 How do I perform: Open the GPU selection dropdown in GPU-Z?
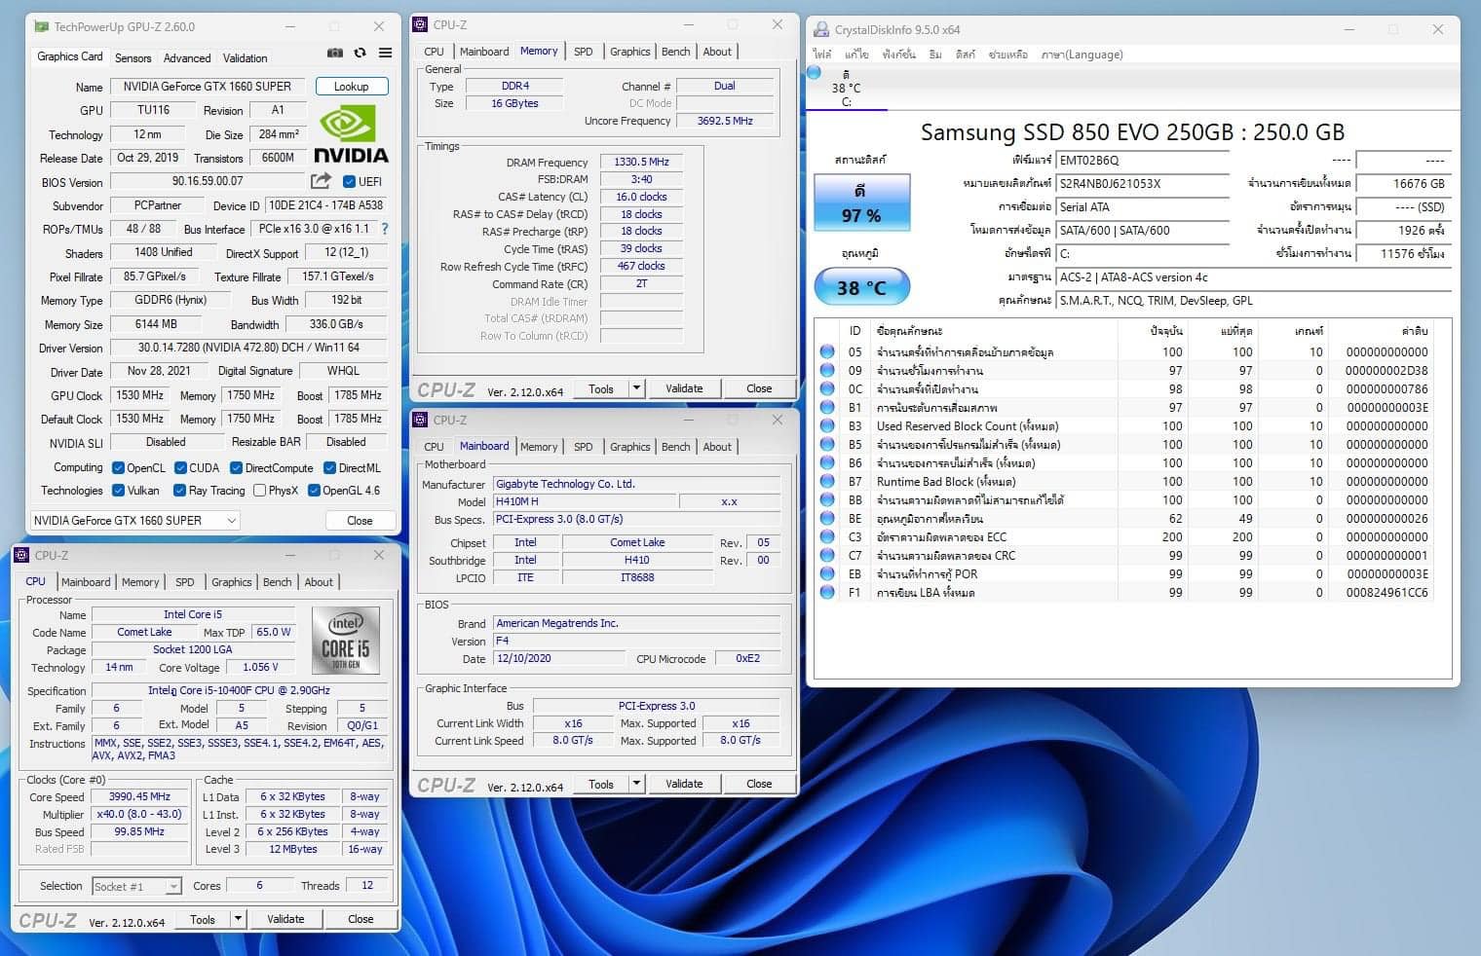pos(135,521)
